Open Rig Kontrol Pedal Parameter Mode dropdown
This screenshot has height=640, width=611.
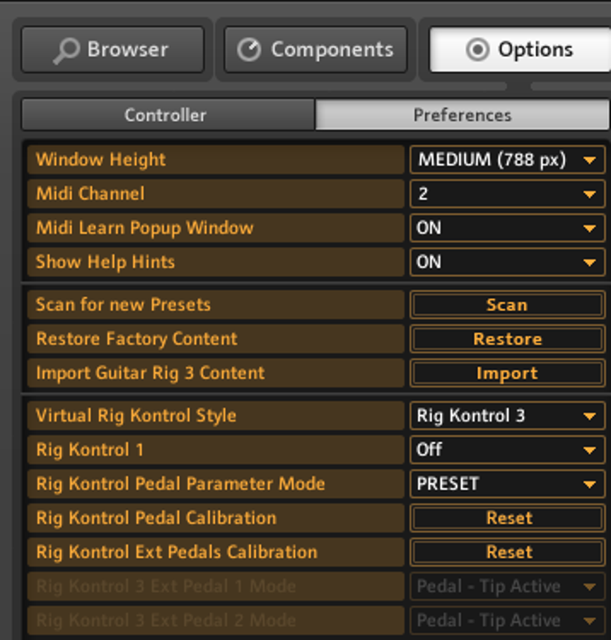coord(507,484)
